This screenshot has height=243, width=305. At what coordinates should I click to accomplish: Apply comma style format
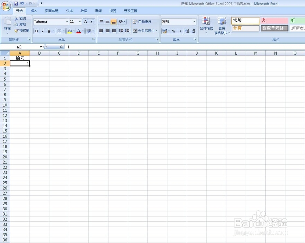pos(180,31)
